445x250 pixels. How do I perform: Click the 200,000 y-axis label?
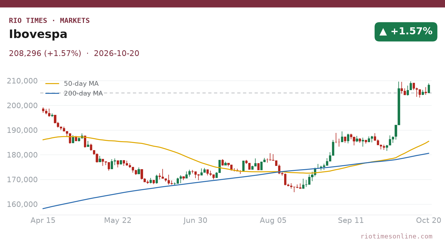click(x=22, y=106)
